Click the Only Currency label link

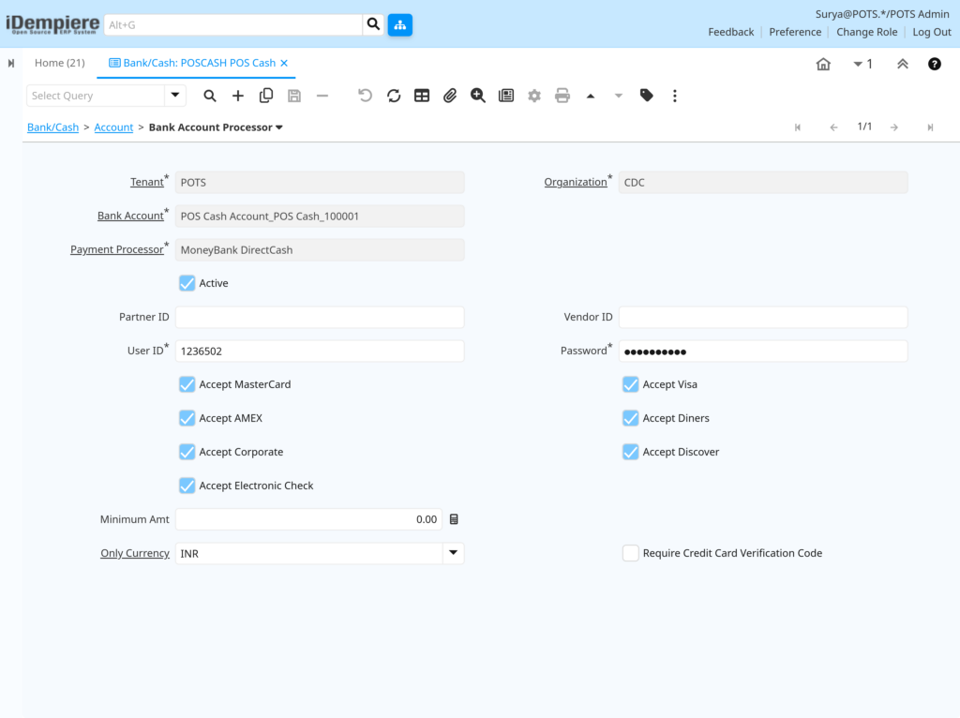coord(135,553)
